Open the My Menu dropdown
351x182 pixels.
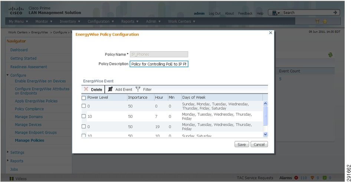18,21
